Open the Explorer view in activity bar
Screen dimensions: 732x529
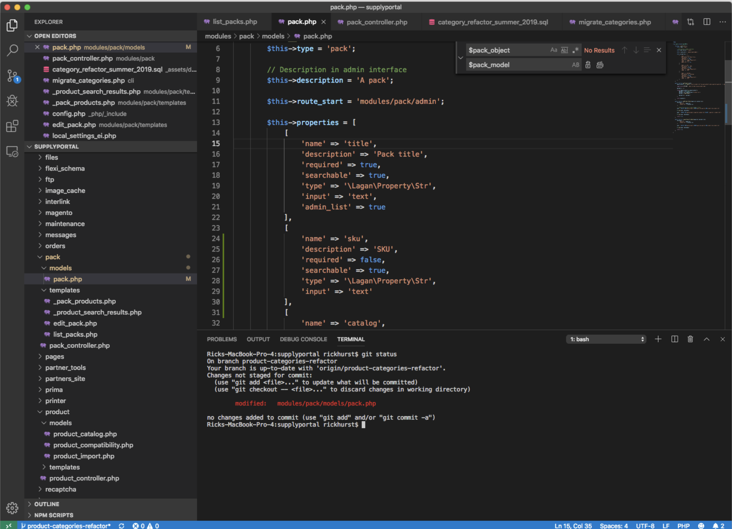tap(12, 25)
